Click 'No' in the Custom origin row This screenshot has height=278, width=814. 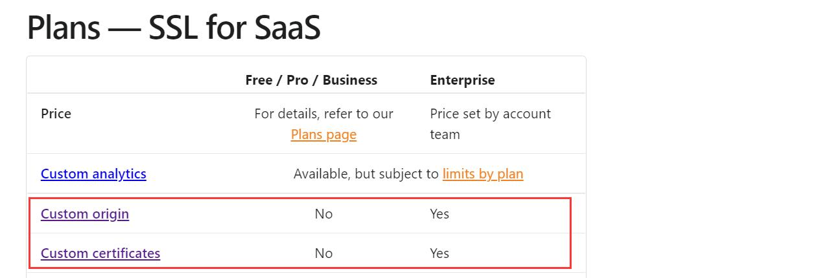(x=323, y=214)
